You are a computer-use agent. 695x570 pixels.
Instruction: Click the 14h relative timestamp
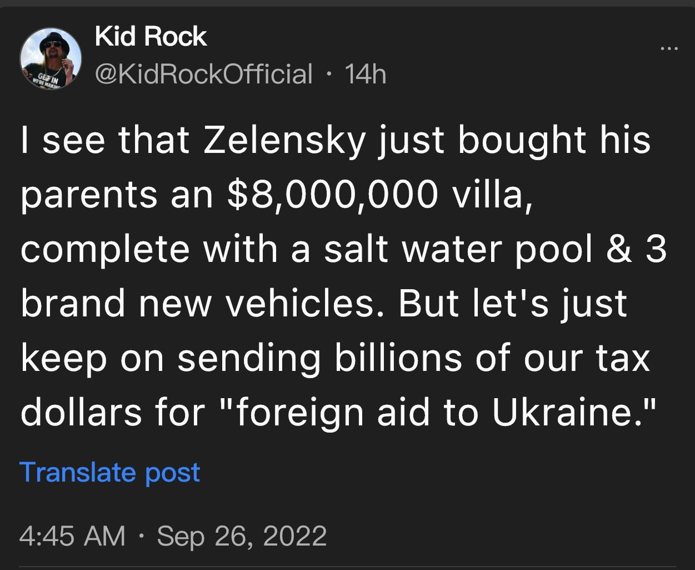point(365,74)
